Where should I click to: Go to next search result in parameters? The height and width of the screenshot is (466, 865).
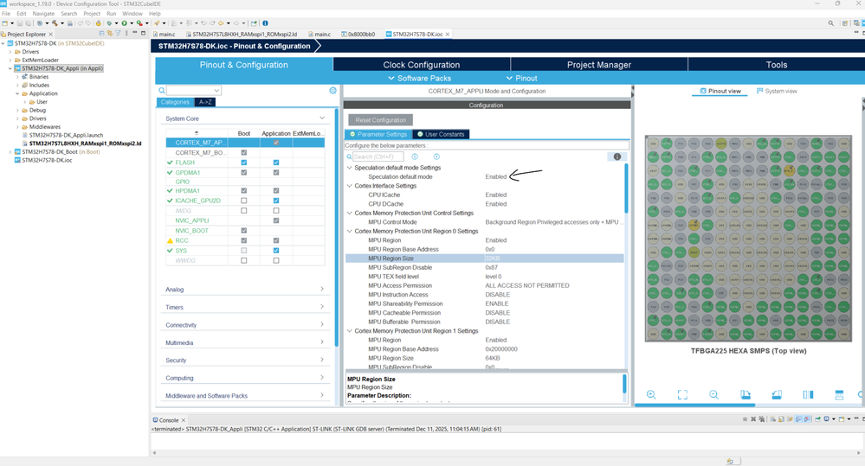[x=436, y=157]
